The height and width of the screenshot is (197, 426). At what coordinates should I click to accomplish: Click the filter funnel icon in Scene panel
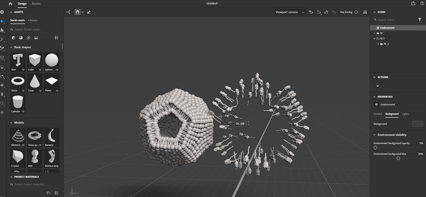[420, 20]
